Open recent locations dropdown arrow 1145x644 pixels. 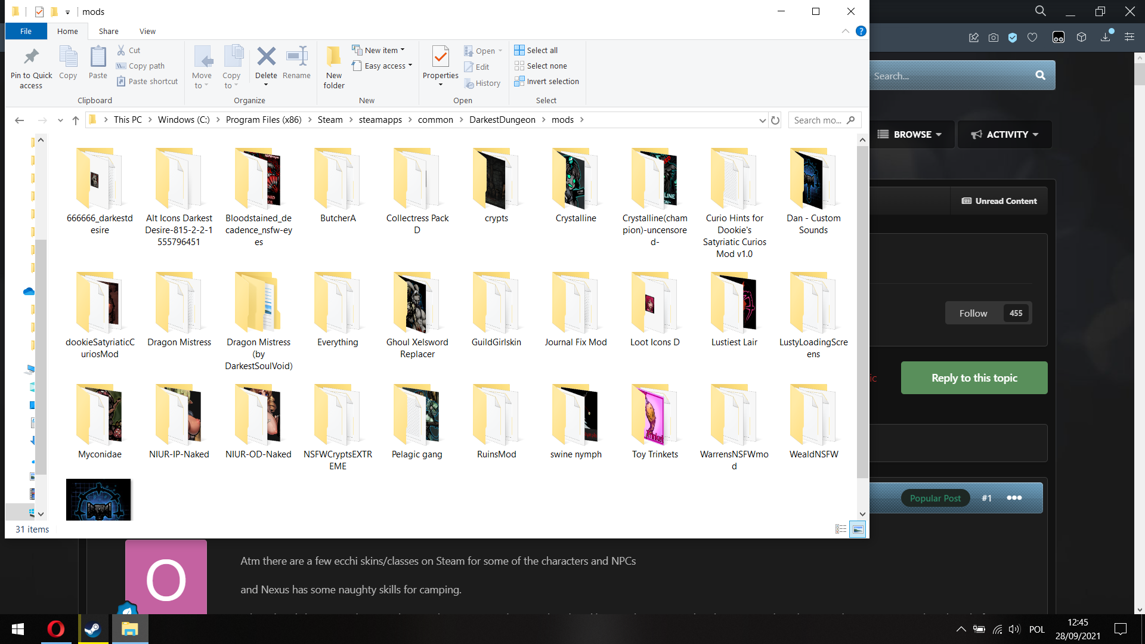coord(60,120)
